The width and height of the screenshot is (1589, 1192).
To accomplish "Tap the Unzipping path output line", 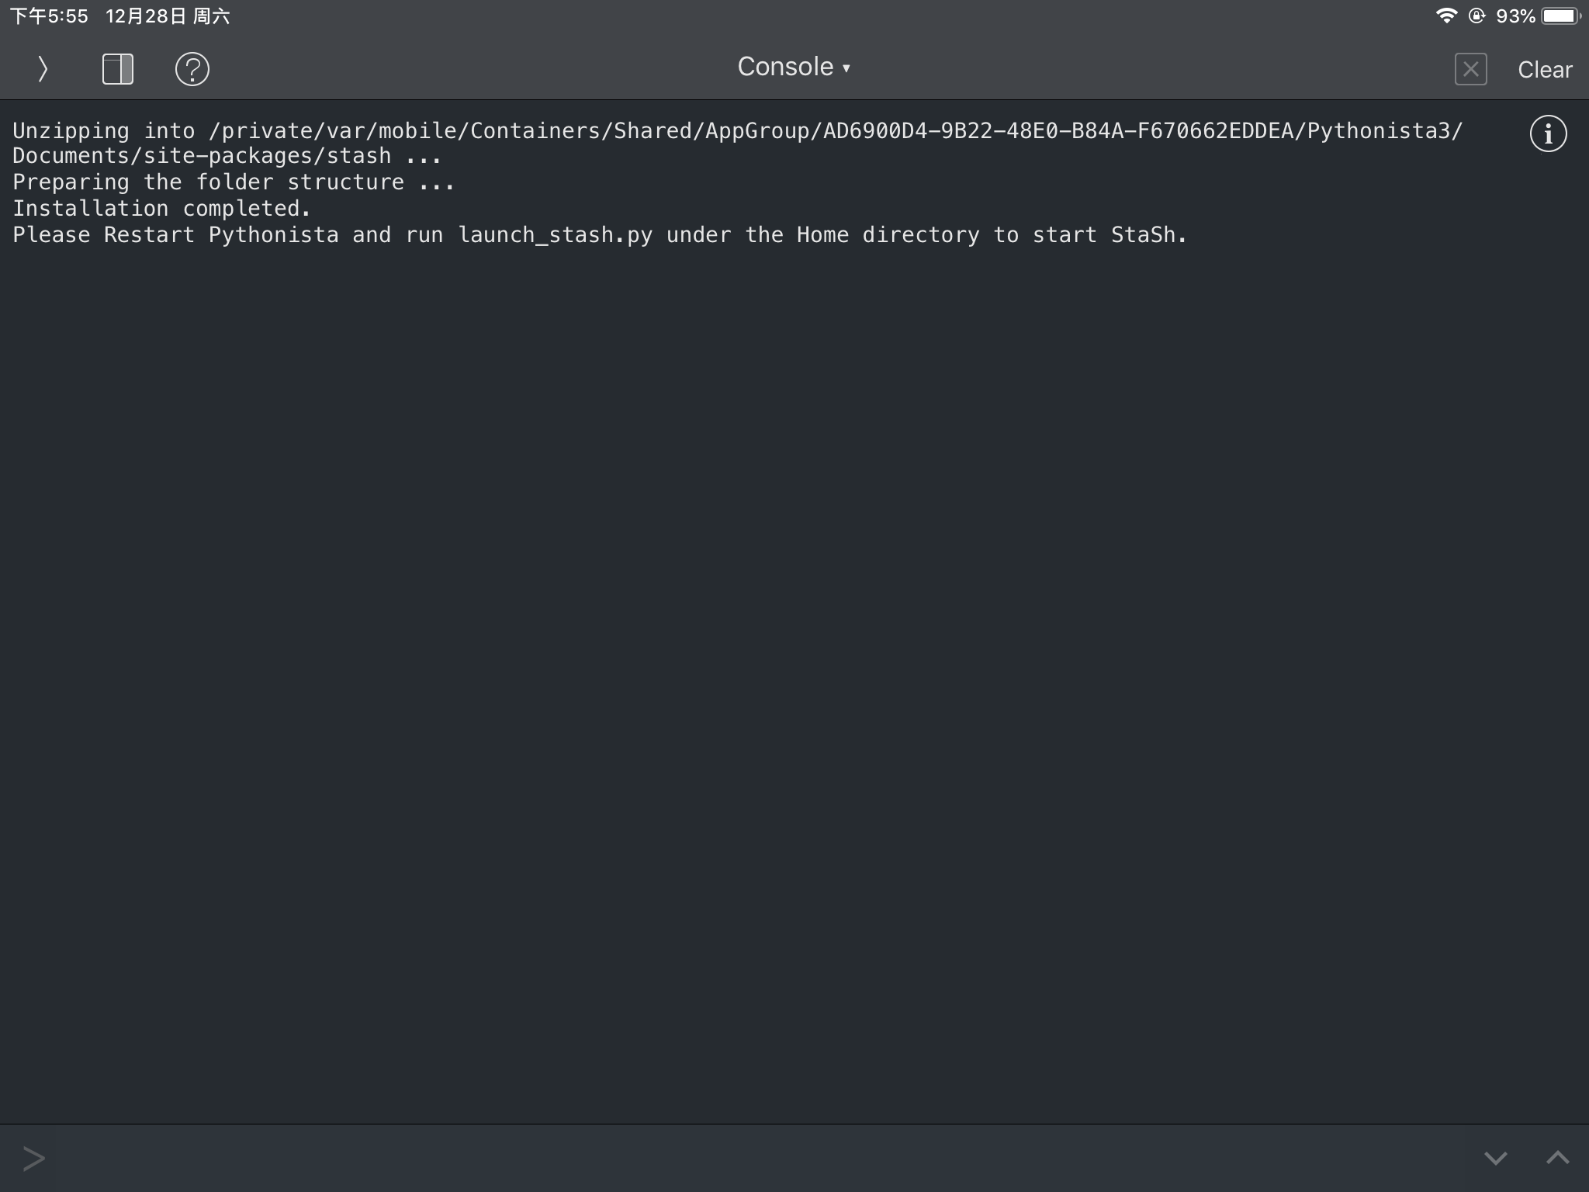I will coord(737,131).
